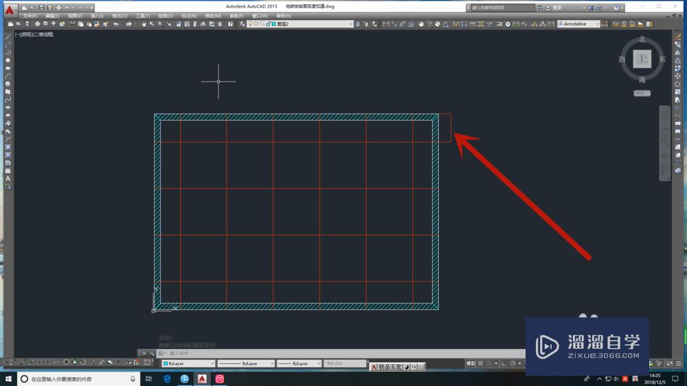This screenshot has height=386, width=687.
Task: Toggle the grid display in status bar
Action: pyautogui.click(x=481, y=363)
